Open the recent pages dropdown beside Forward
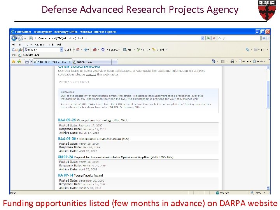280x210 pixels. click(x=25, y=38)
